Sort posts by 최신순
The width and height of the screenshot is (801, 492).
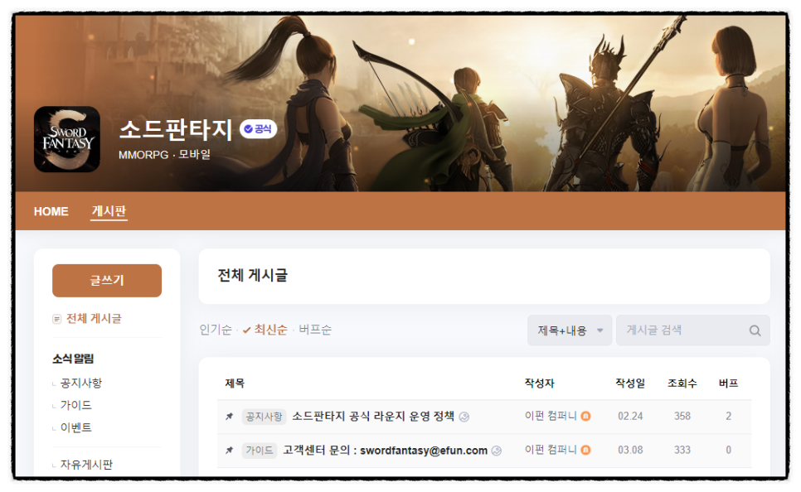(265, 330)
